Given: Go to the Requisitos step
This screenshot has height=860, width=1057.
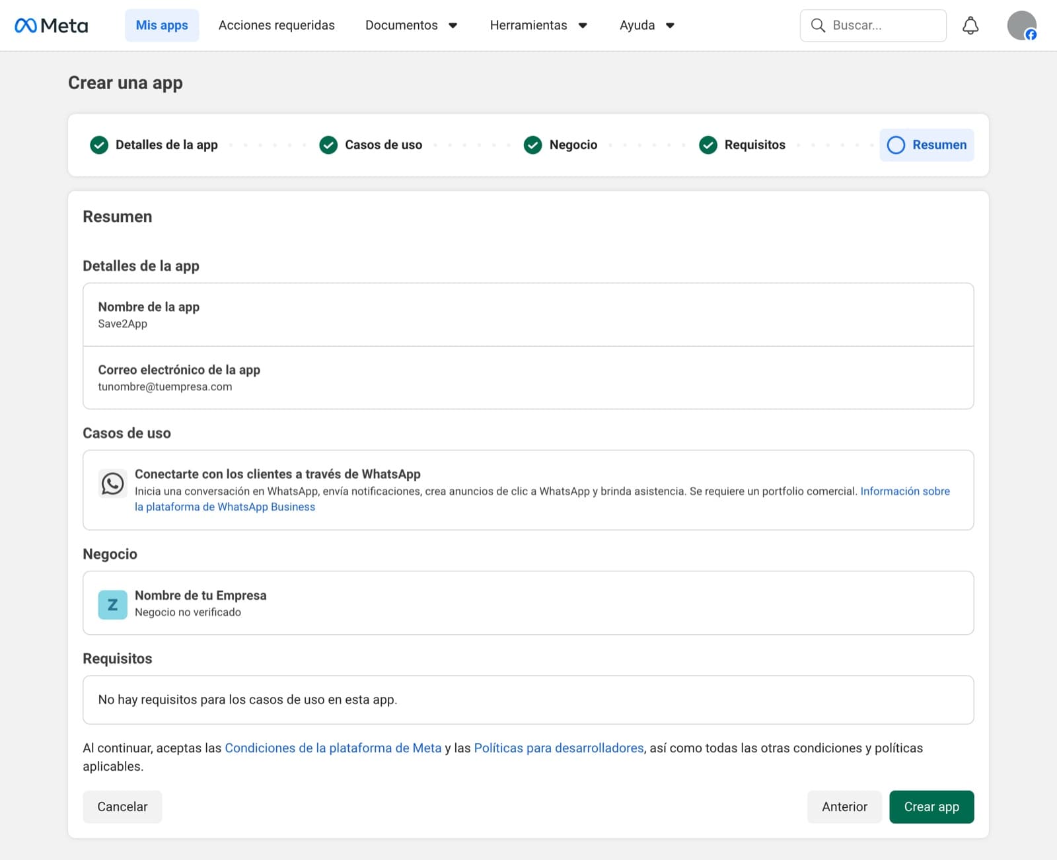Looking at the screenshot, I should (x=743, y=145).
